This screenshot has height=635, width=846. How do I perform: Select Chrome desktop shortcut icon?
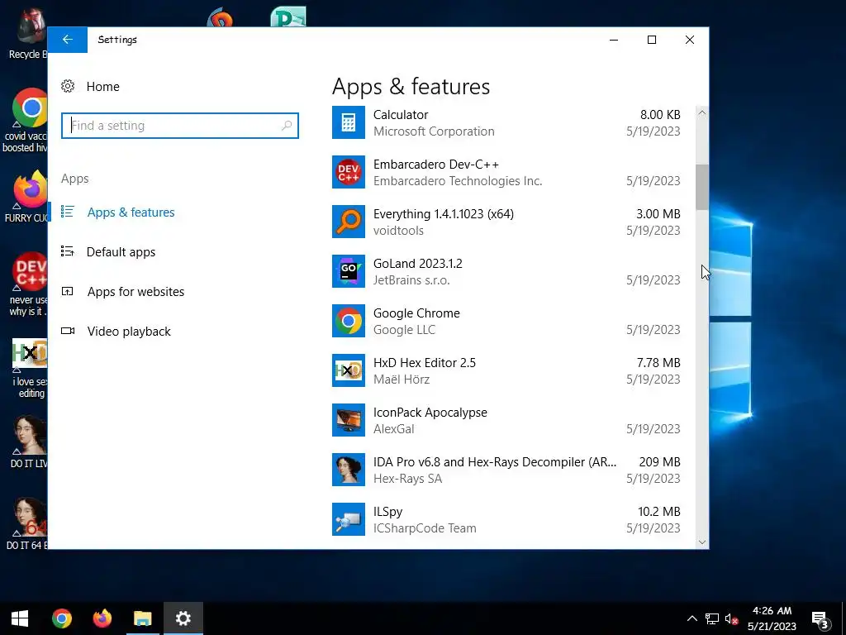(31, 108)
